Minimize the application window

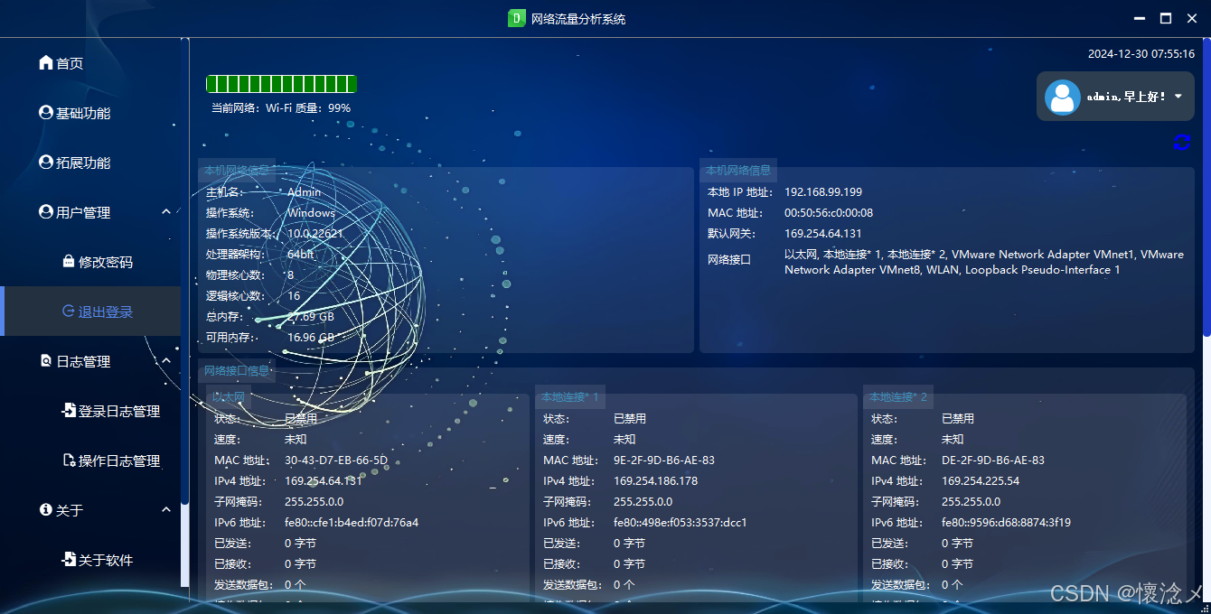pyautogui.click(x=1141, y=18)
